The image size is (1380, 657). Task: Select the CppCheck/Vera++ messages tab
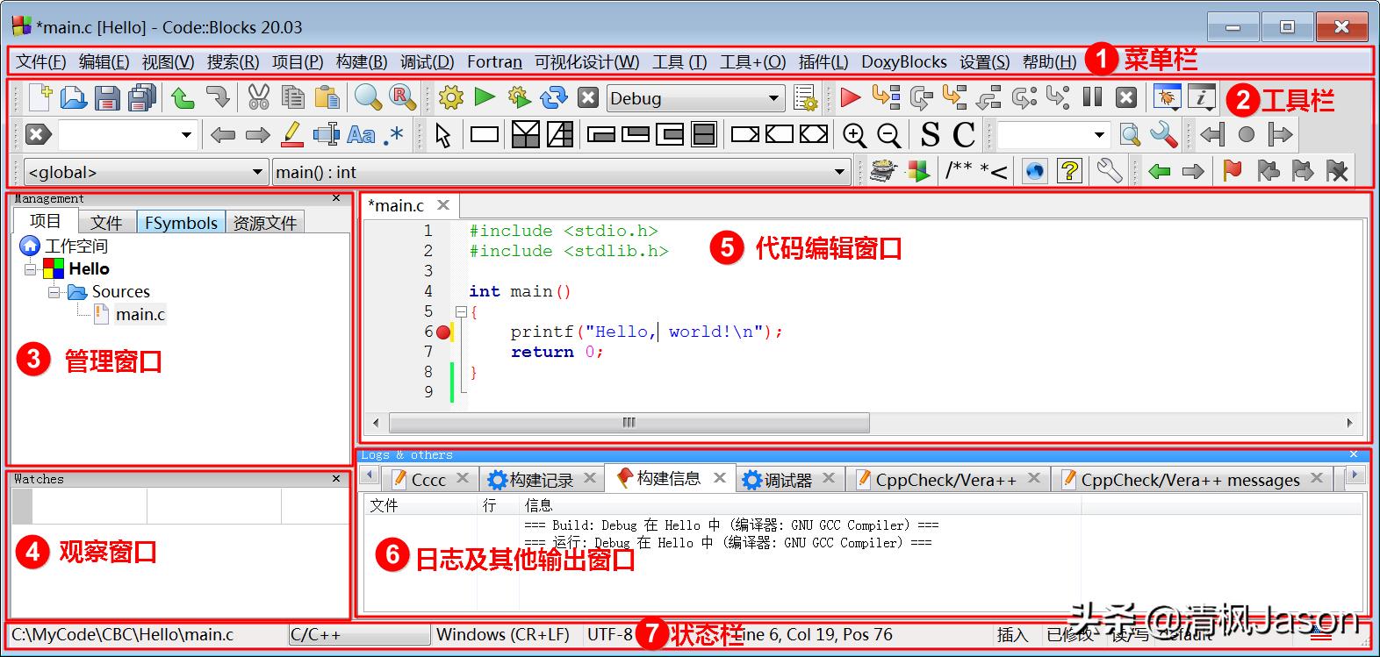click(1190, 480)
